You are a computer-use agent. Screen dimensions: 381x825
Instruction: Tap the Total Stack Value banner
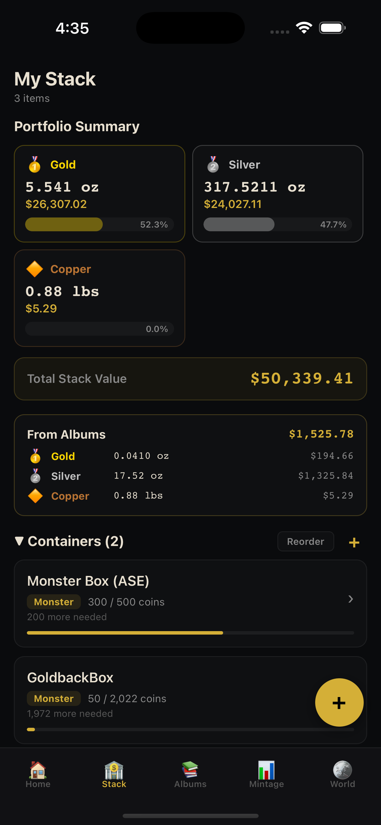coord(190,379)
